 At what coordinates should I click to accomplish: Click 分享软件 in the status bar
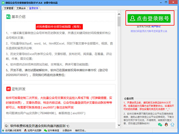[x=67, y=130]
